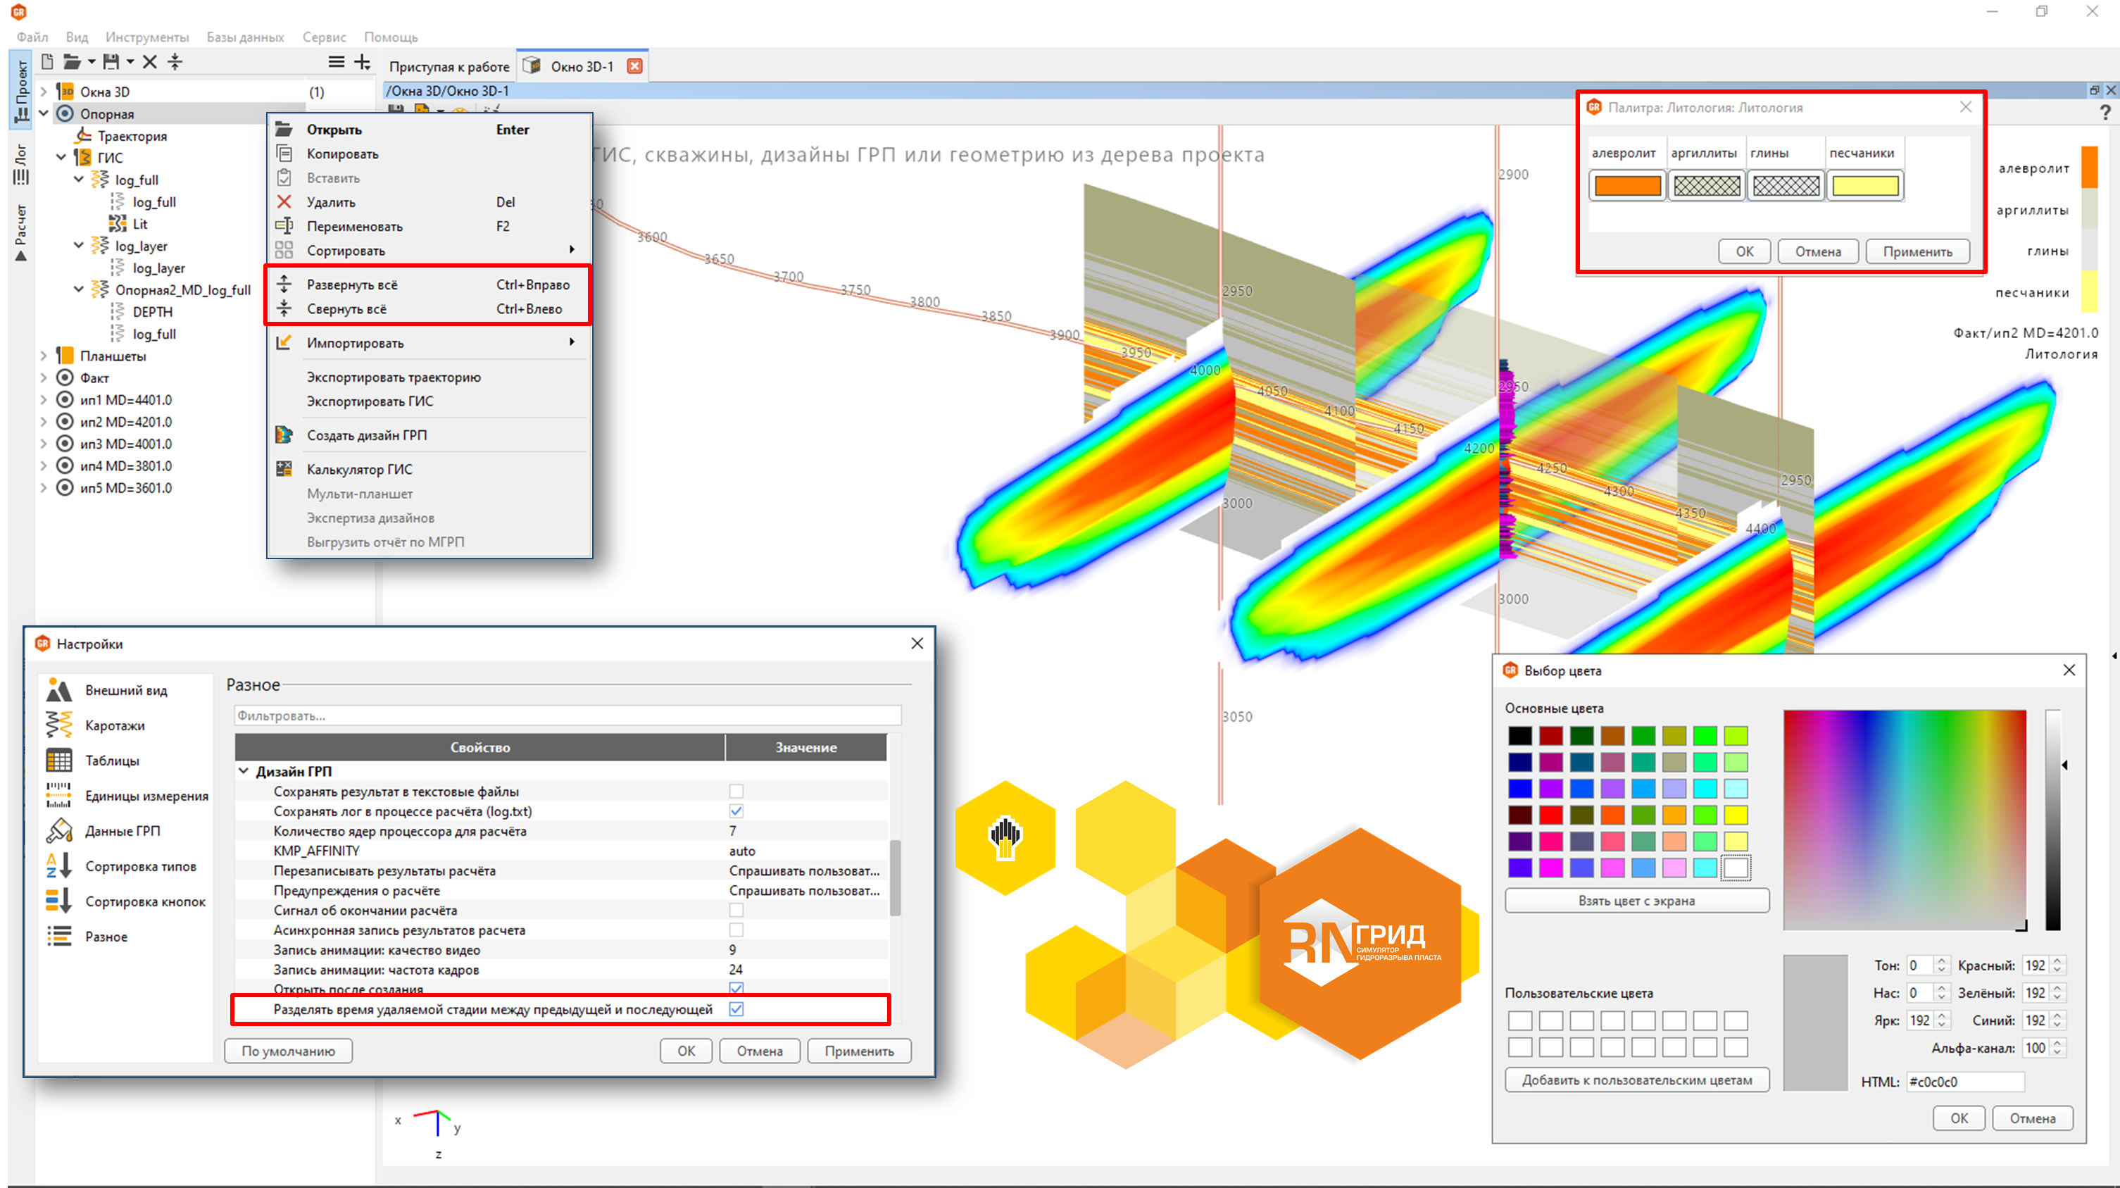Open the Файл menu
Image resolution: width=2120 pixels, height=1188 pixels.
point(32,37)
